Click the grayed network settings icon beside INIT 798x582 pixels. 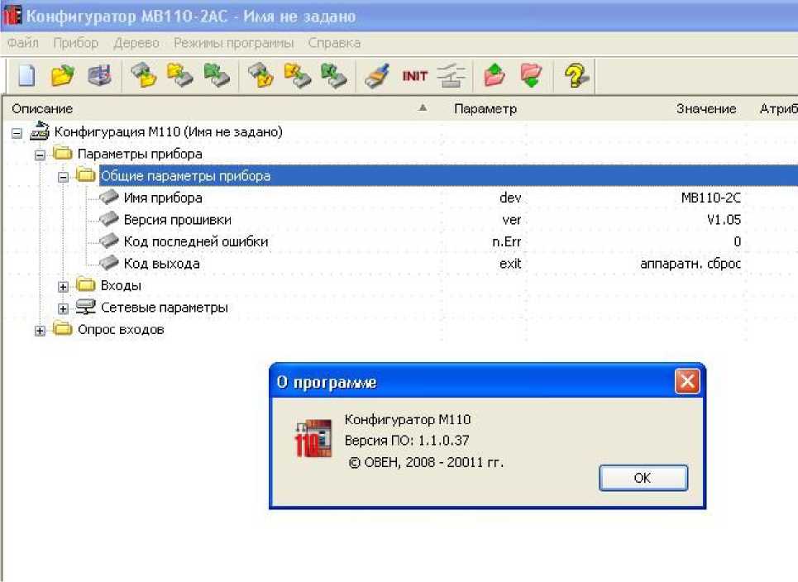coord(451,76)
